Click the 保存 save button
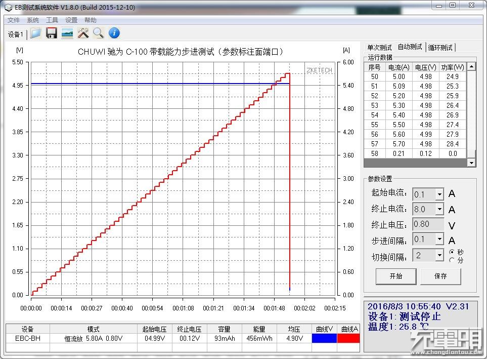487x359 pixels. pos(440,276)
